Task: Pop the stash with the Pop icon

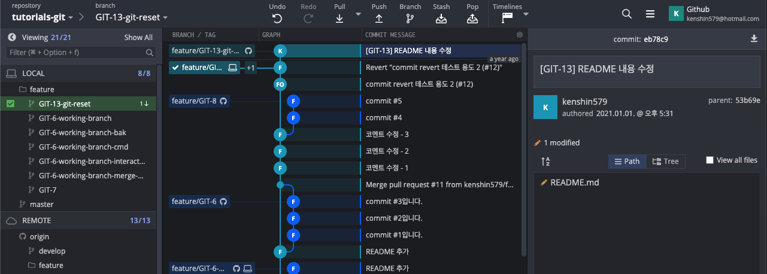Action: [x=472, y=18]
